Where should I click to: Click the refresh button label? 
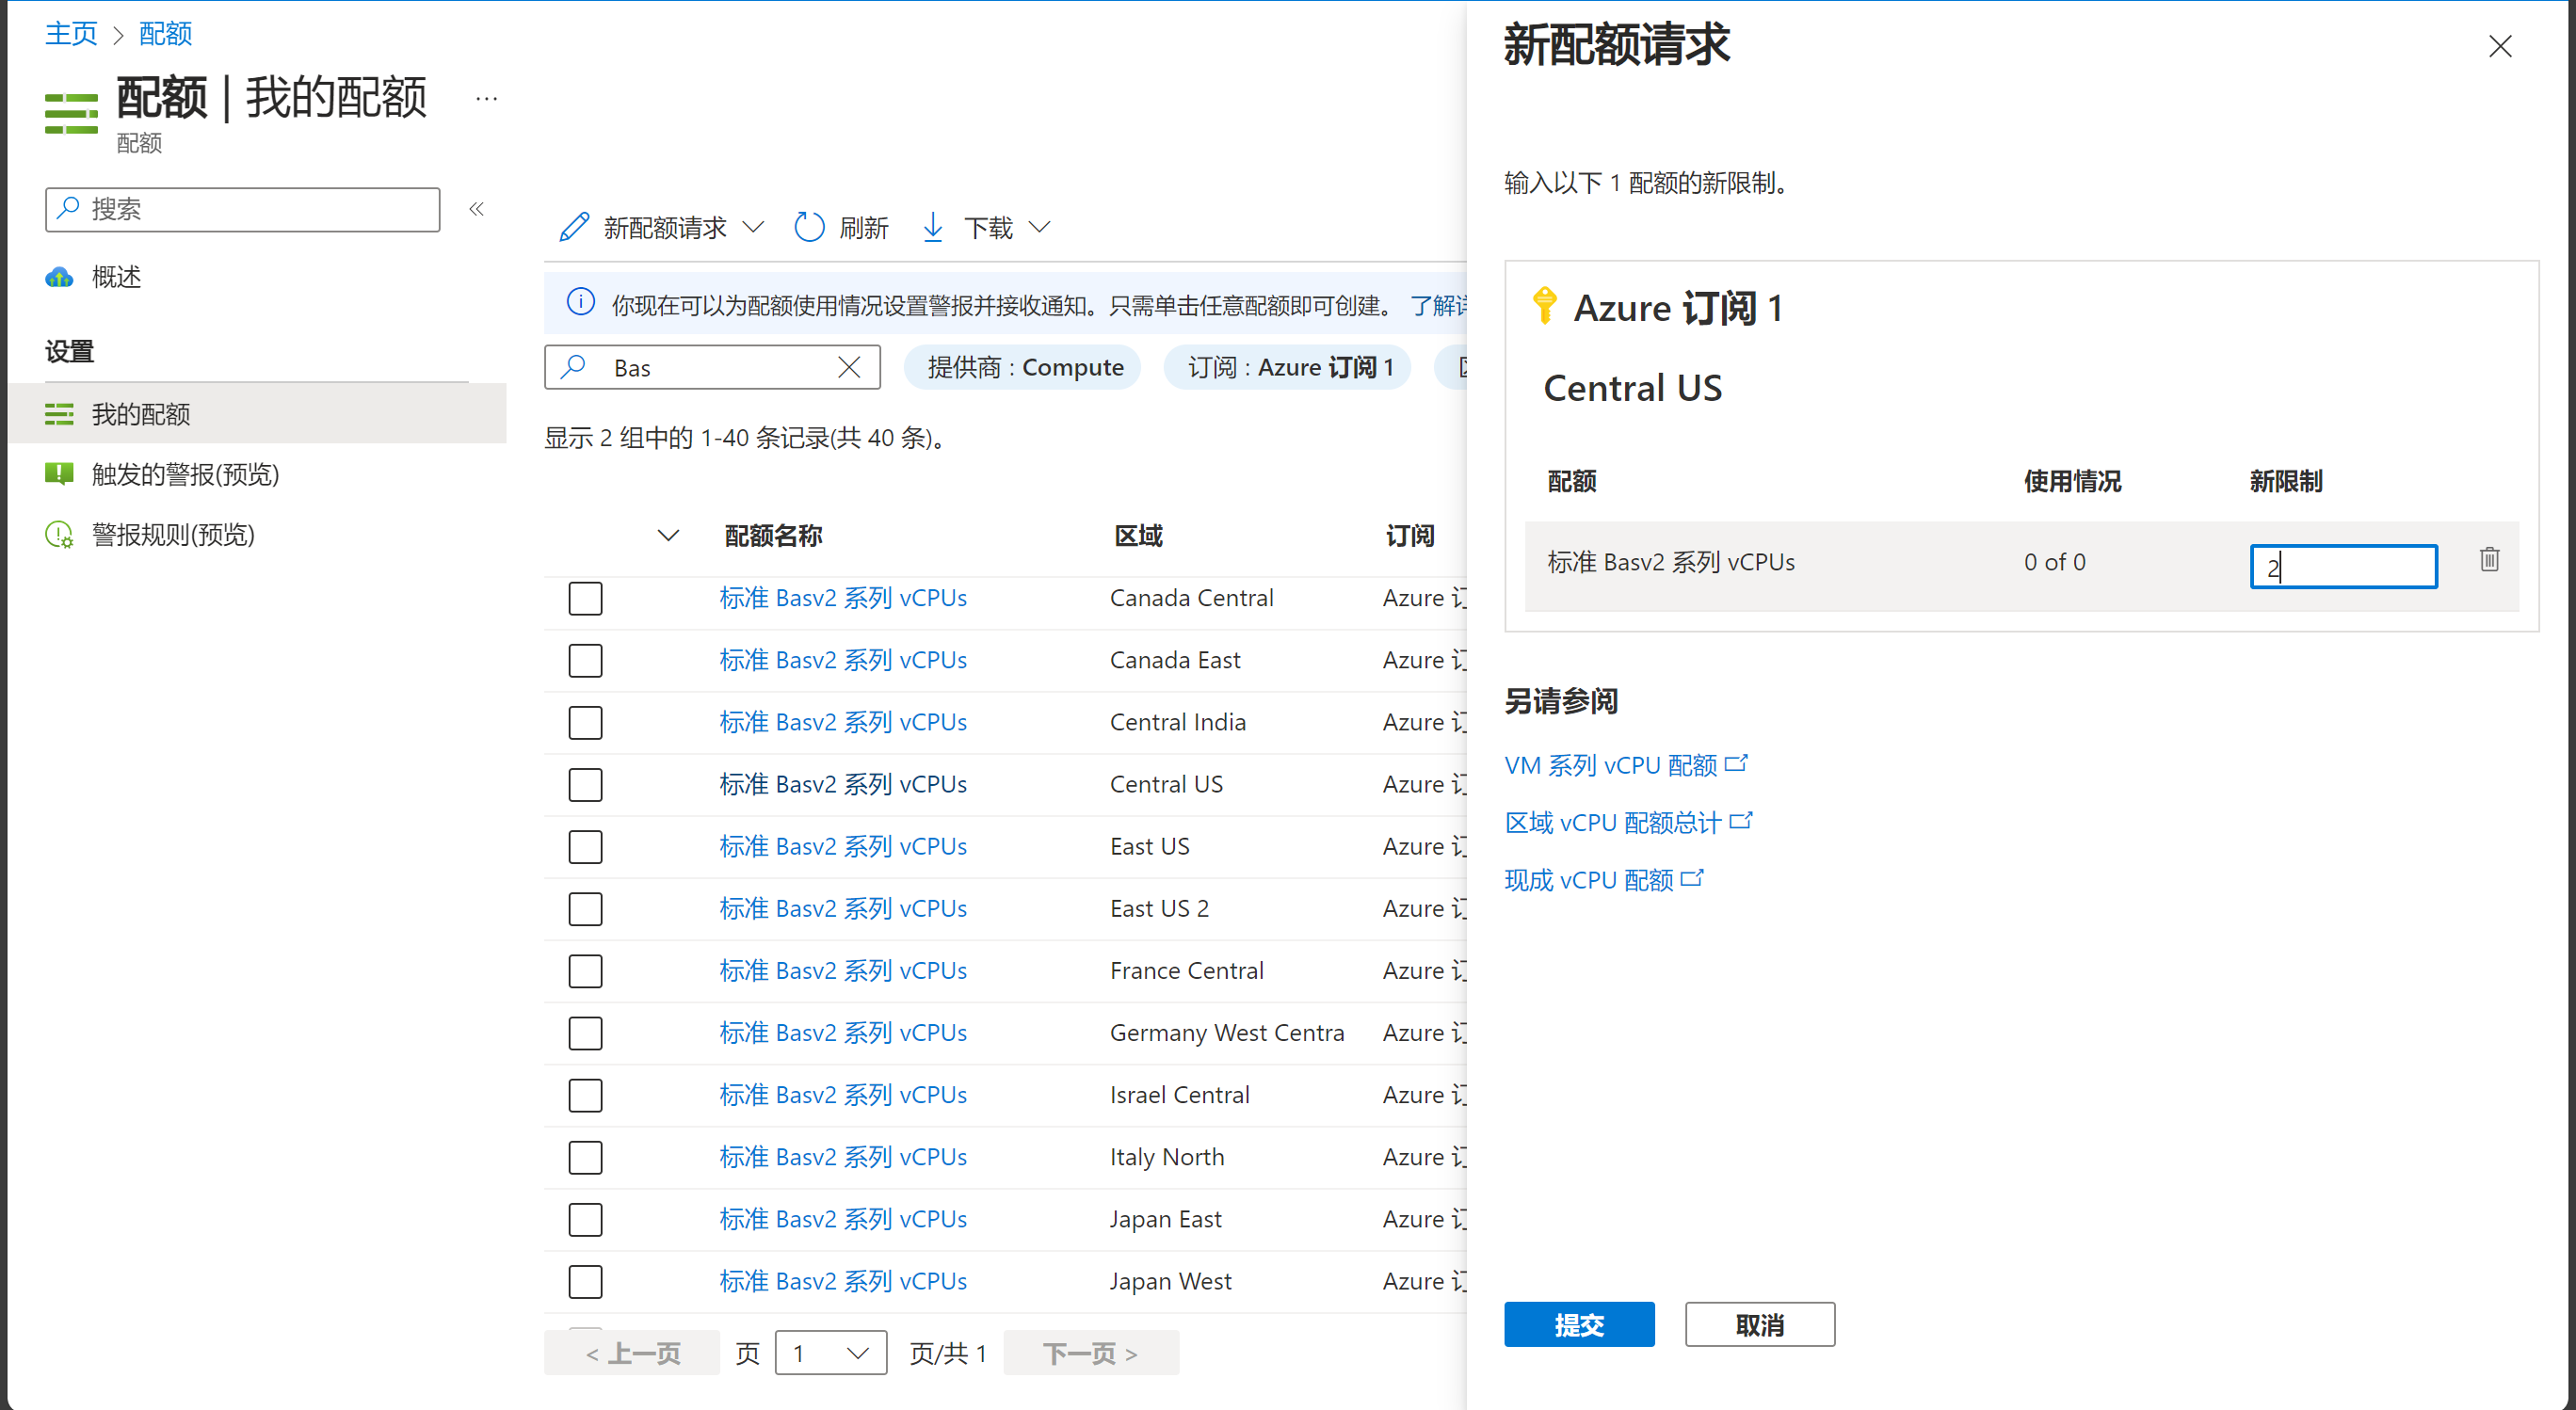coord(863,228)
